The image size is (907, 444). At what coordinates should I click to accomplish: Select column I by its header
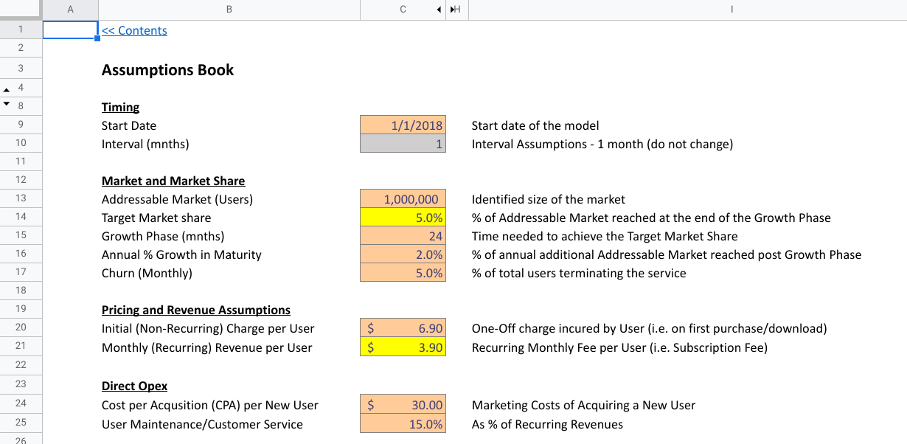click(731, 10)
